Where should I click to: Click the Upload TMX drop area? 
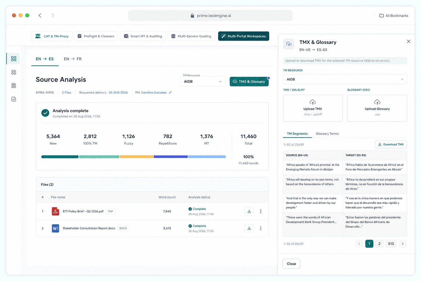(313, 108)
